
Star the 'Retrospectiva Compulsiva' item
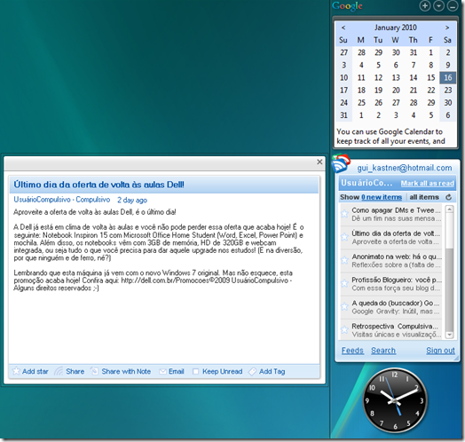[344, 329]
